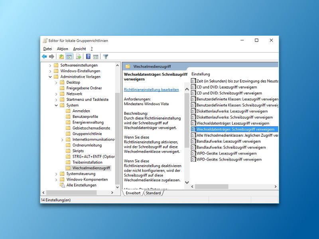The width and height of the screenshot is (319, 239).
Task: Click the Export list toolbar icon
Action: tap(79, 57)
